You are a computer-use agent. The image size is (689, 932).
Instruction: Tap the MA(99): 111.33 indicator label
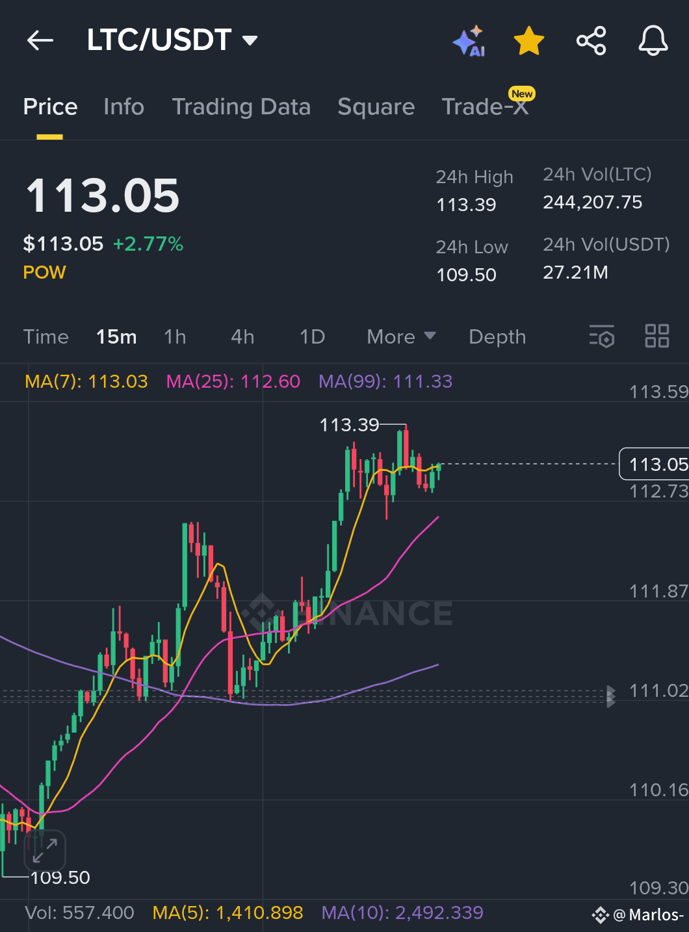(x=385, y=381)
